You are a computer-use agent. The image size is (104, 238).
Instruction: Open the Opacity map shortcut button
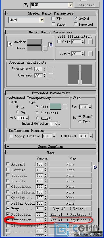(91, 54)
